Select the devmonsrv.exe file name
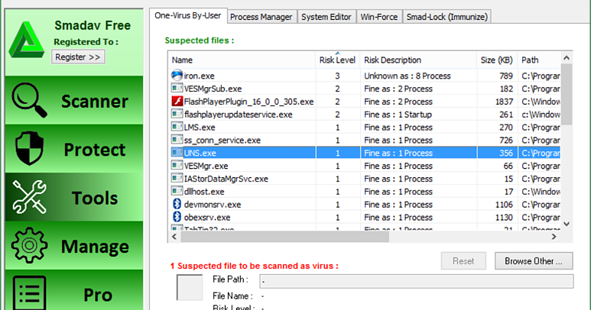Viewport: 591px width, 310px height. (213, 205)
